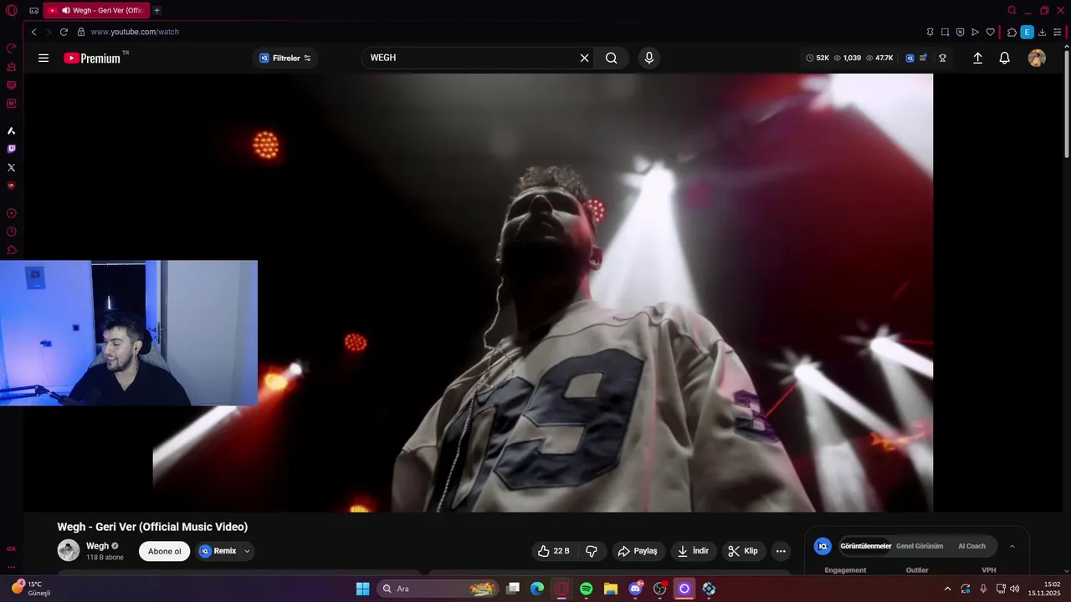1071x602 pixels.
Task: Mute the Wegh tab audio icon
Action: click(64, 10)
